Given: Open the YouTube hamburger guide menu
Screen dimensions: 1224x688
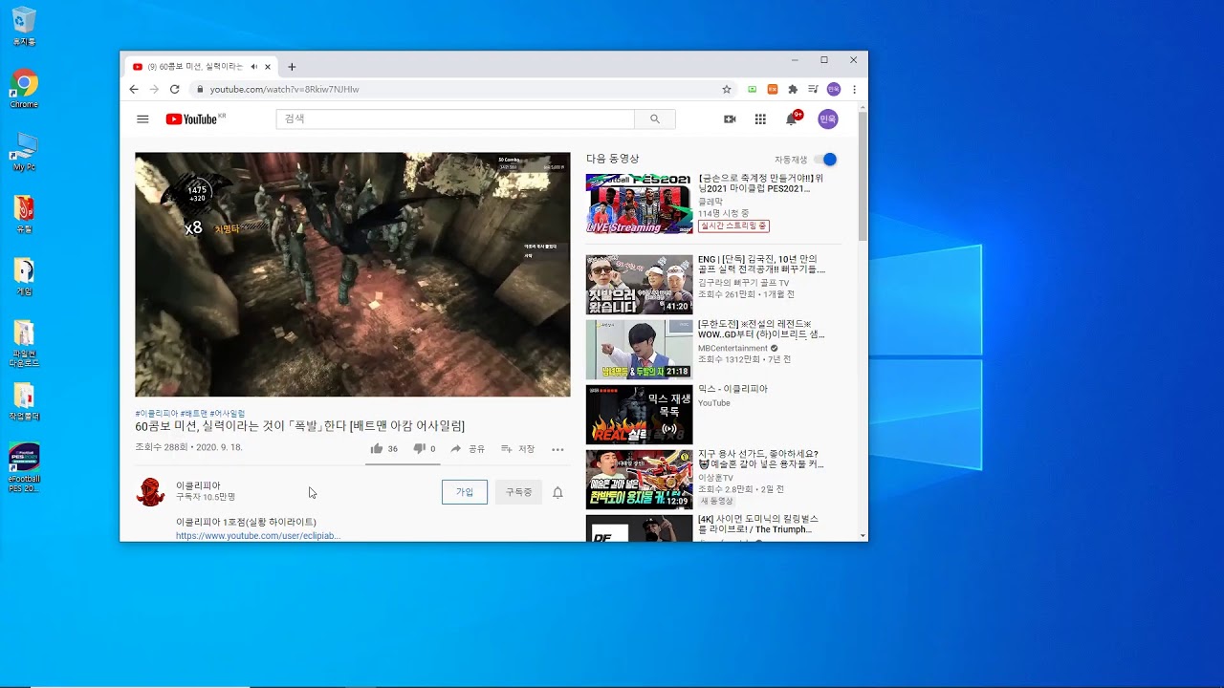Looking at the screenshot, I should [142, 119].
